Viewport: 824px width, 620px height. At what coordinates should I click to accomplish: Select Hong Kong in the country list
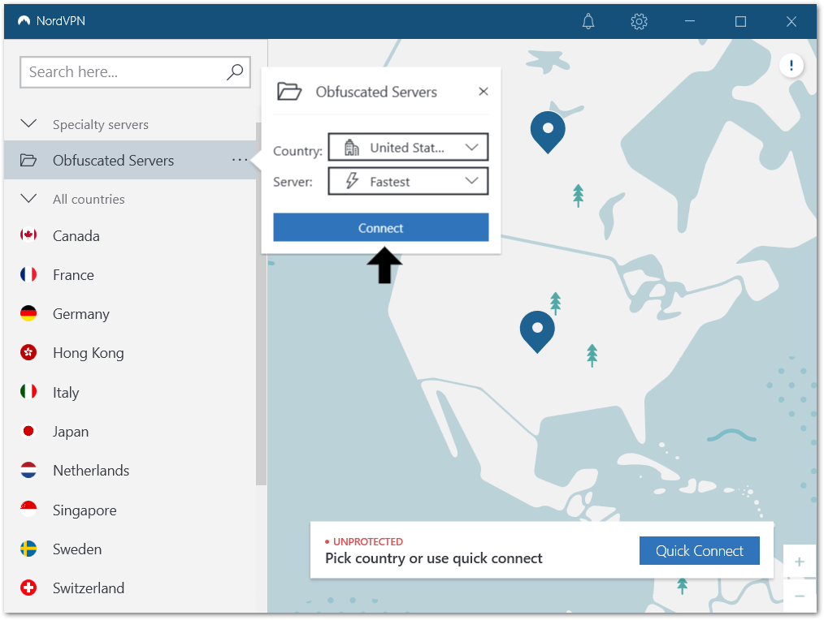(130, 353)
